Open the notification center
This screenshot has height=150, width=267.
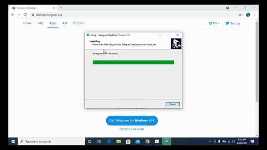click(252, 141)
